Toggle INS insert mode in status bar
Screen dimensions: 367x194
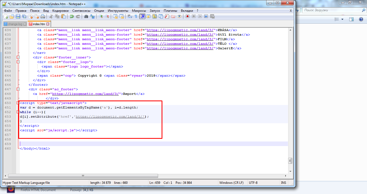[x=283, y=183]
